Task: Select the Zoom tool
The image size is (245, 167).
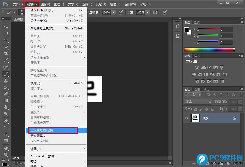Action: tap(6, 155)
